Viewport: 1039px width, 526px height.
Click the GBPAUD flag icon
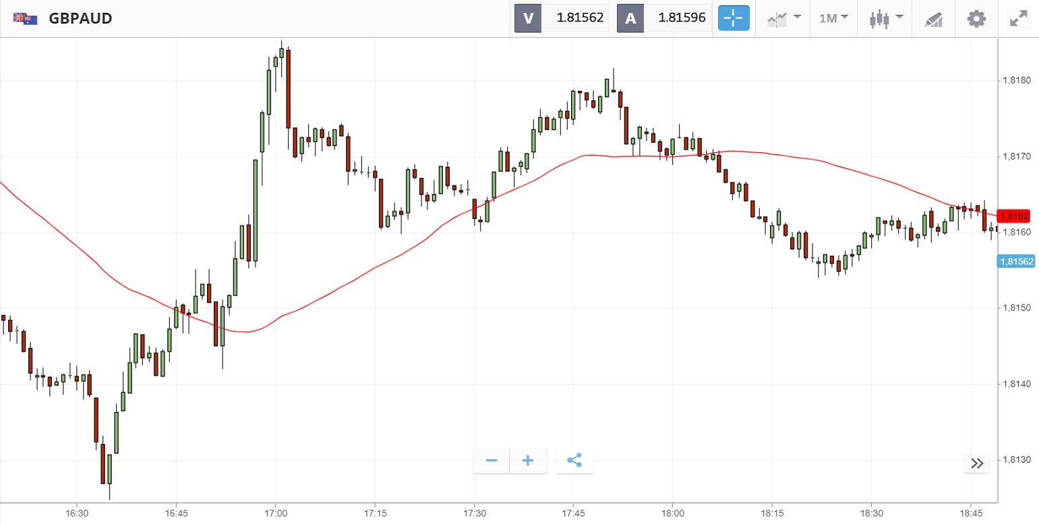[25, 18]
